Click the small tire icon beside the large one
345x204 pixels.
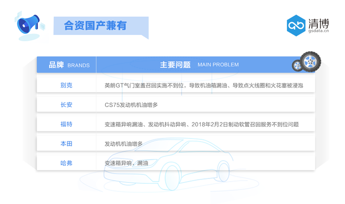click(297, 65)
